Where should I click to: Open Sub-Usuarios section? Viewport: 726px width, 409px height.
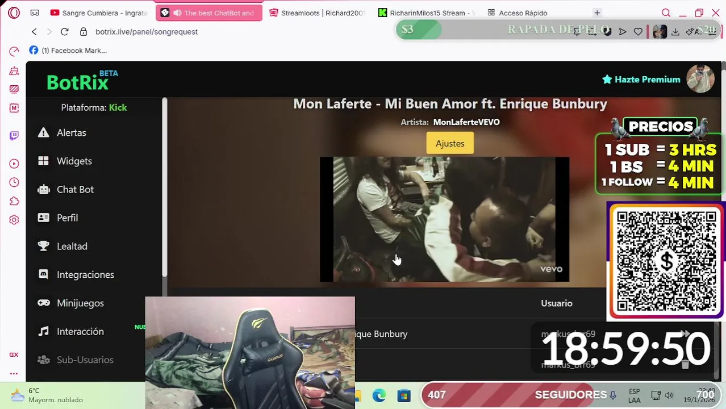85,360
